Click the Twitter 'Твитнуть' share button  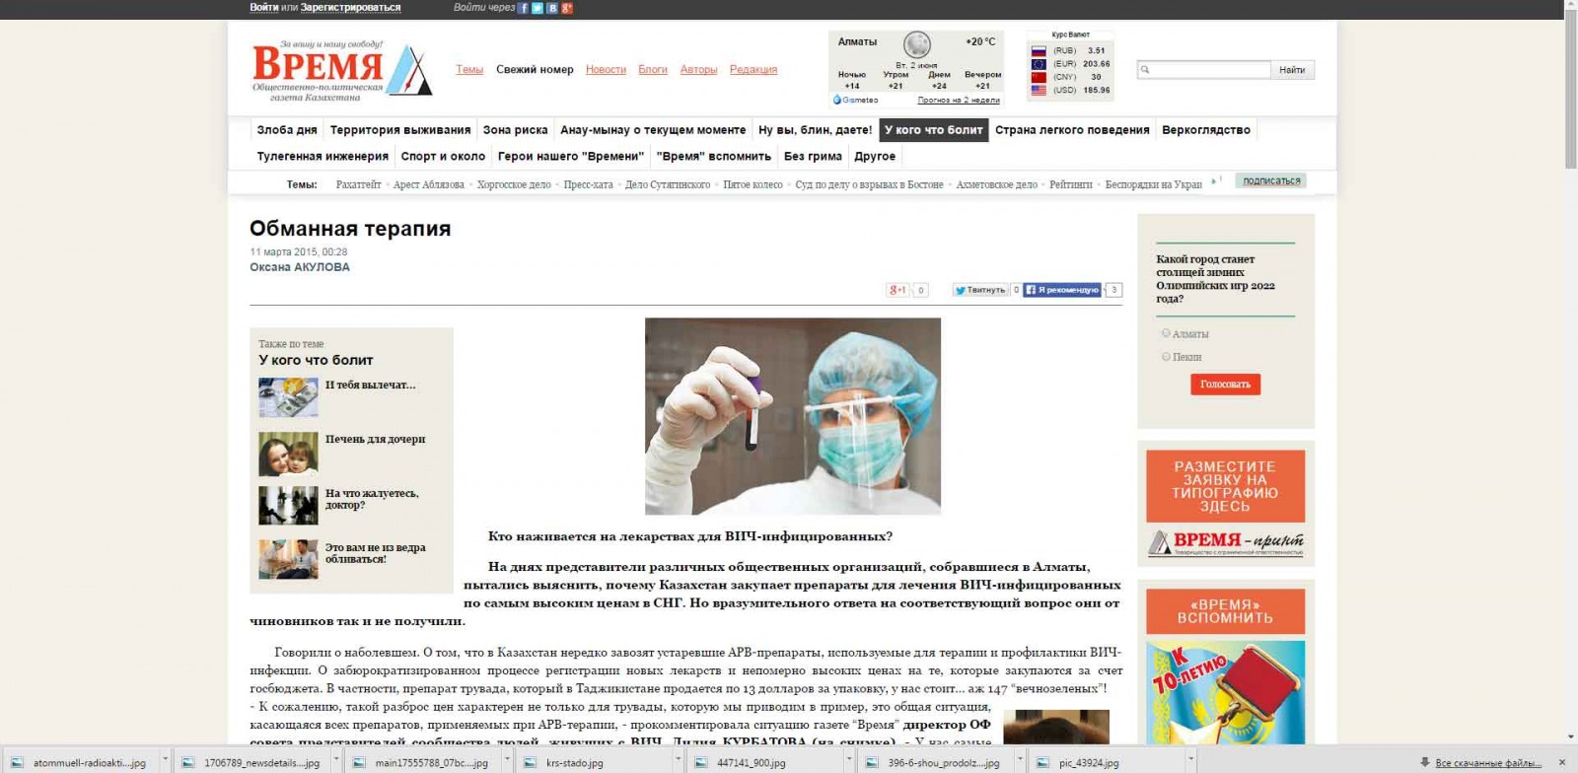(979, 290)
